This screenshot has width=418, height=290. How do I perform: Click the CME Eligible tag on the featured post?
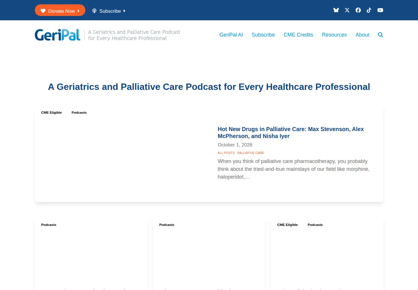tap(51, 113)
